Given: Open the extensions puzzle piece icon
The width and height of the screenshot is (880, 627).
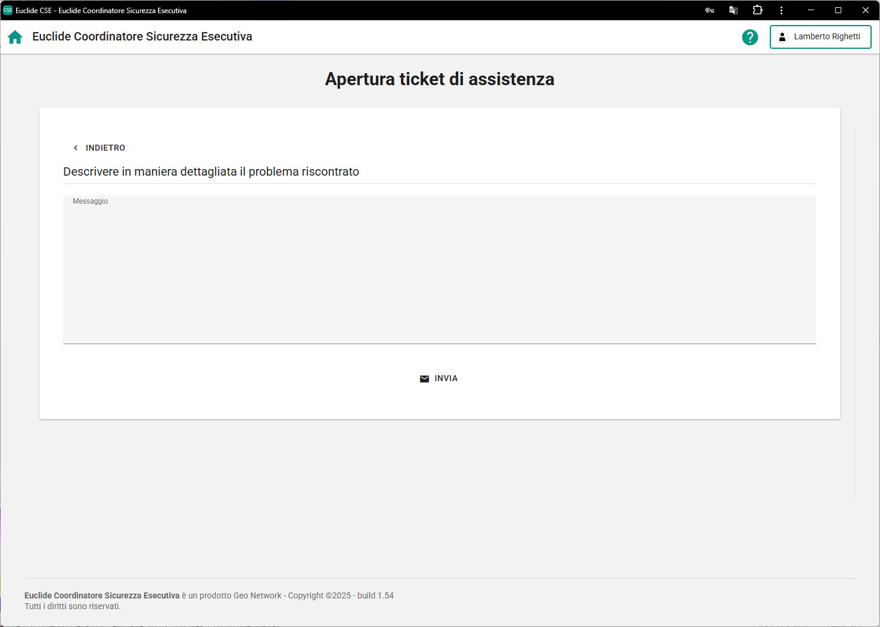Looking at the screenshot, I should pyautogui.click(x=757, y=10).
